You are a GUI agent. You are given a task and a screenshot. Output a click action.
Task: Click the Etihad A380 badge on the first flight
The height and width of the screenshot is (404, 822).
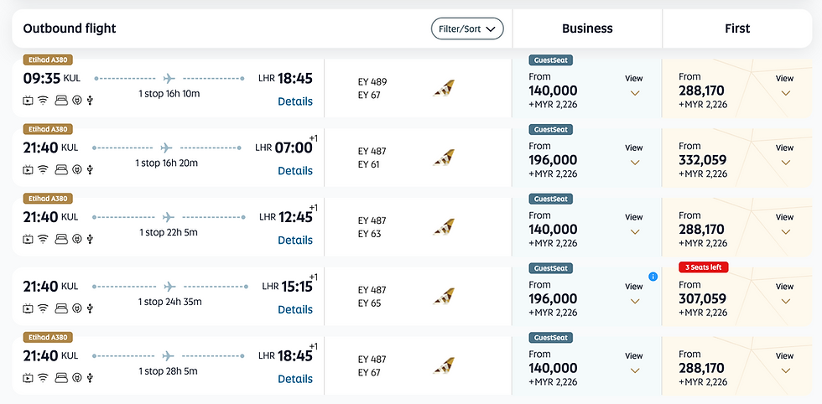click(x=49, y=60)
